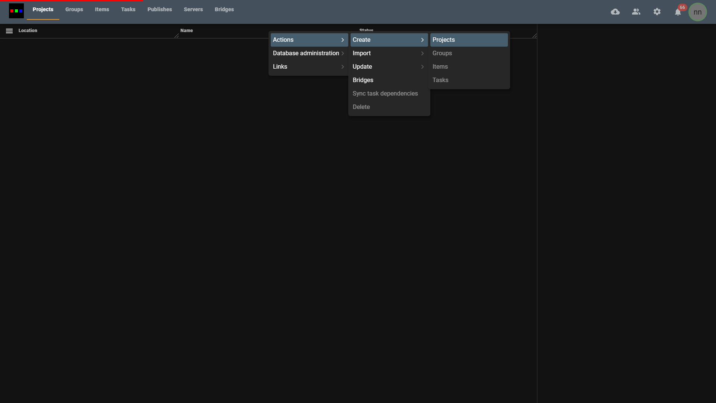Click the RGB squares application logo
Image resolution: width=716 pixels, height=403 pixels.
point(16,10)
